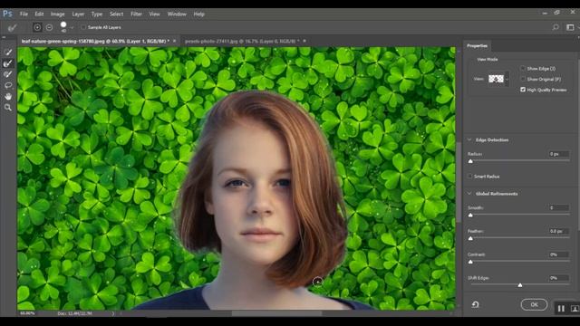This screenshot has height=326, width=580.
Task: Click the Photoshop Ps logo
Action: point(7,14)
